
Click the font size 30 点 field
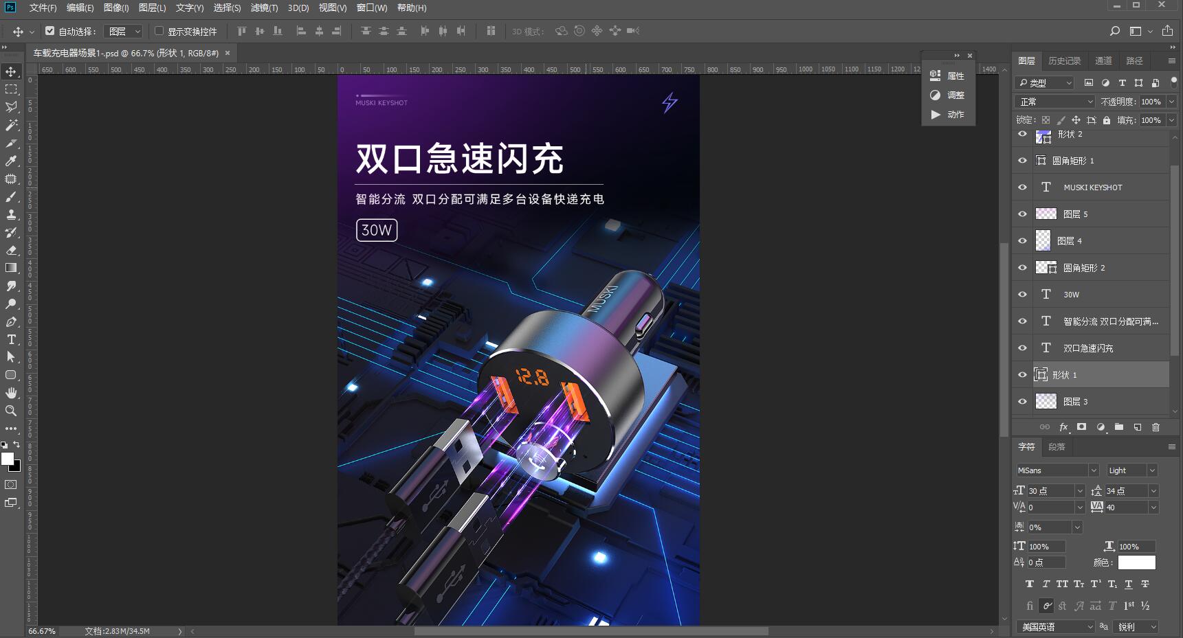[1050, 491]
